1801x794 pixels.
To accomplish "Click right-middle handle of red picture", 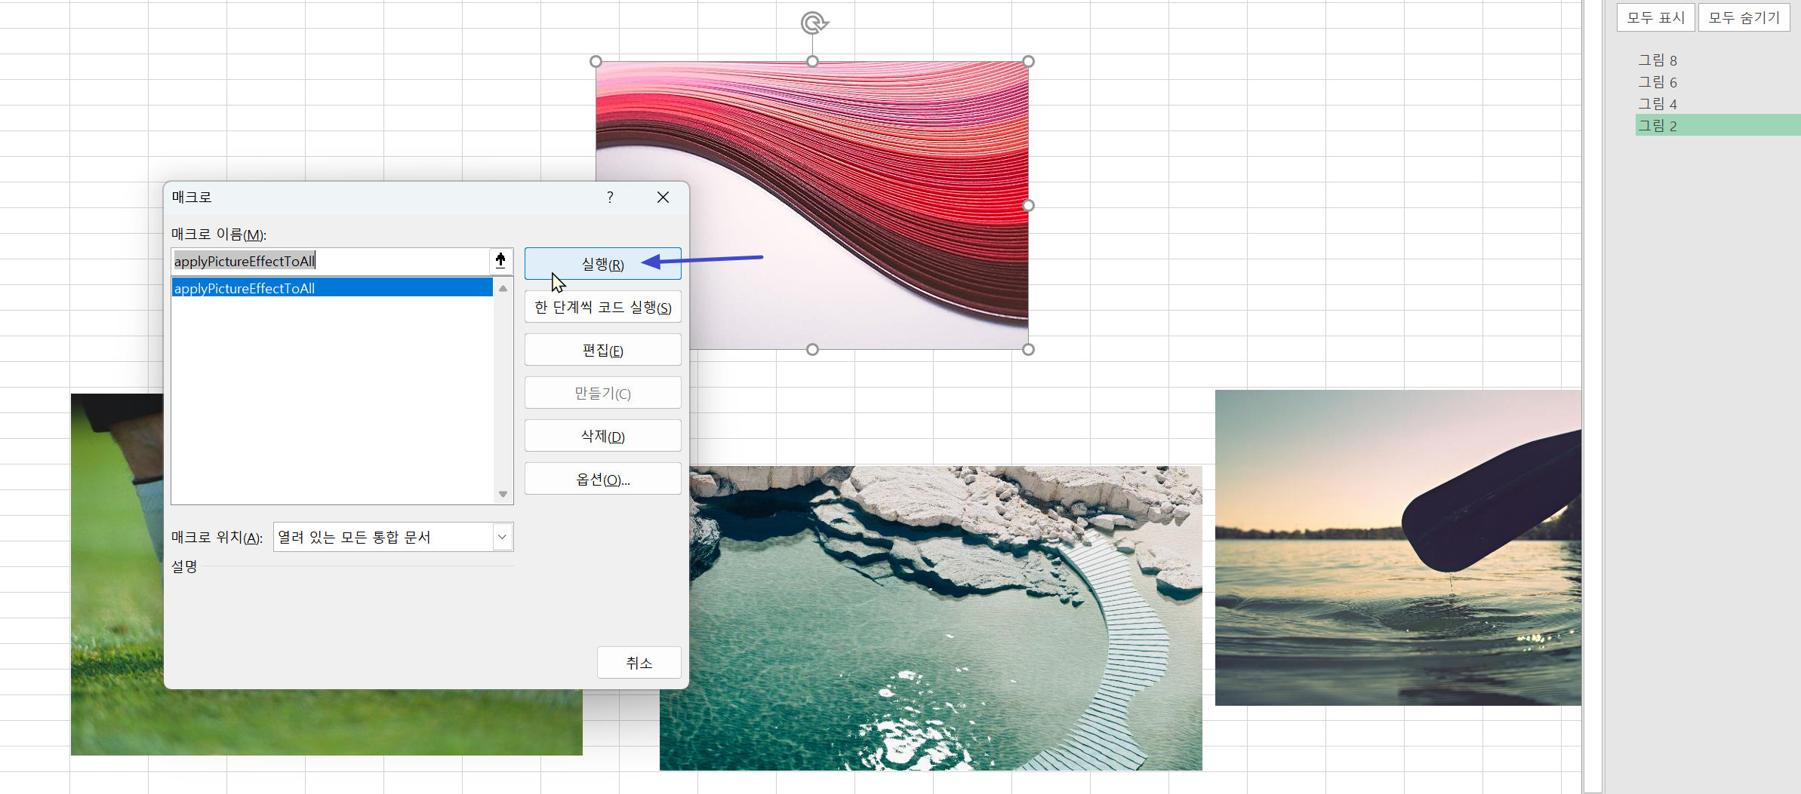I will coord(1028,205).
